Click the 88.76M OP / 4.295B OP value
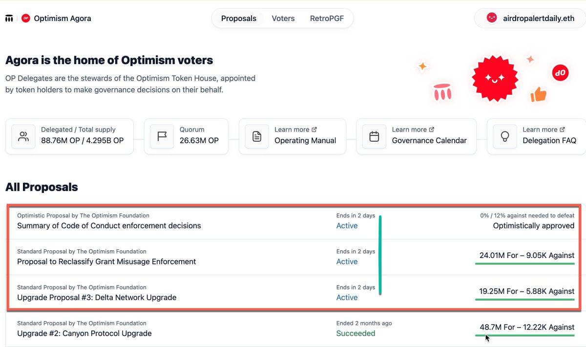Viewport: 586px width, 347px height. (83, 141)
